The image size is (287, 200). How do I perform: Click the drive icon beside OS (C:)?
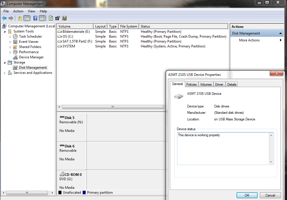click(60, 36)
